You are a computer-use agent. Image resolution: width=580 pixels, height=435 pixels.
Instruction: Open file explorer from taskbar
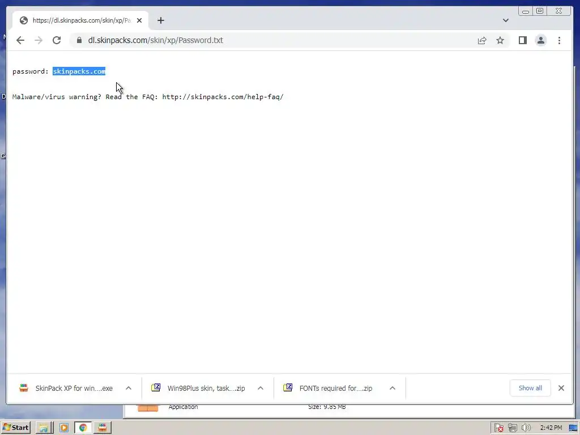point(44,428)
